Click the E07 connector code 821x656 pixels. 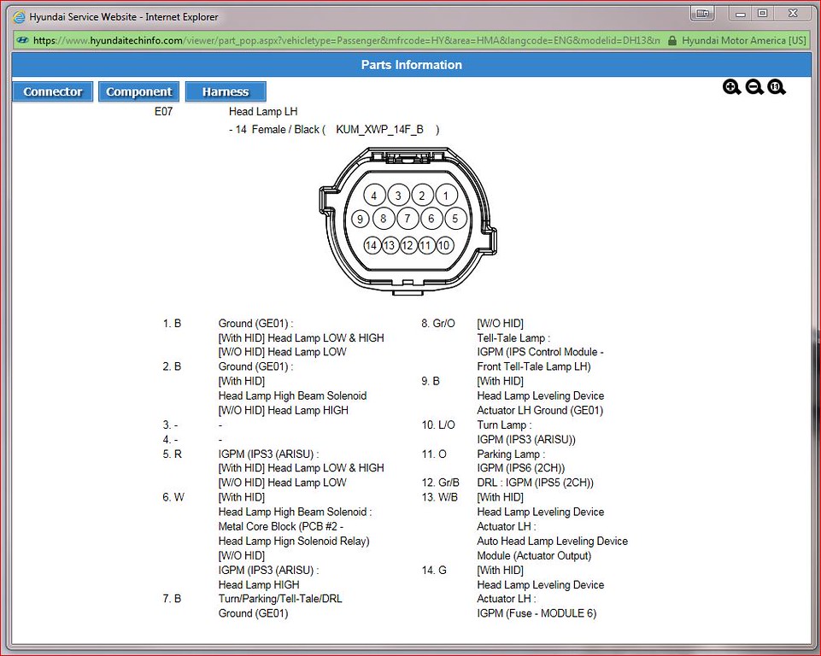(x=163, y=112)
